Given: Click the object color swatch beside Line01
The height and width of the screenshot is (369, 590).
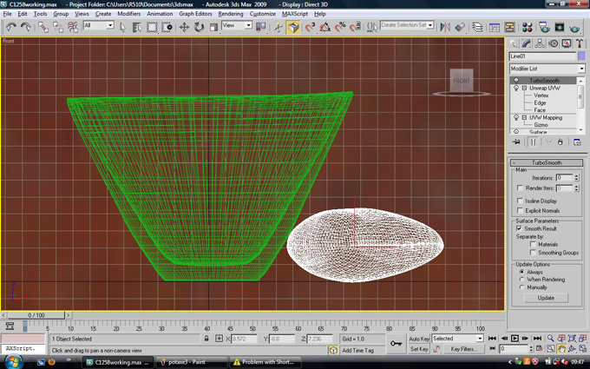Looking at the screenshot, I should 581,56.
